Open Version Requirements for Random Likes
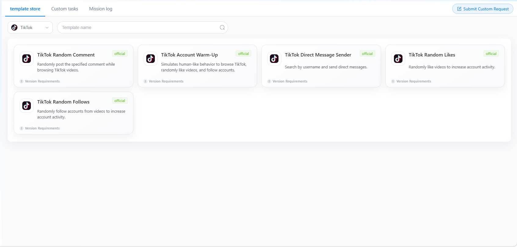 (414, 81)
